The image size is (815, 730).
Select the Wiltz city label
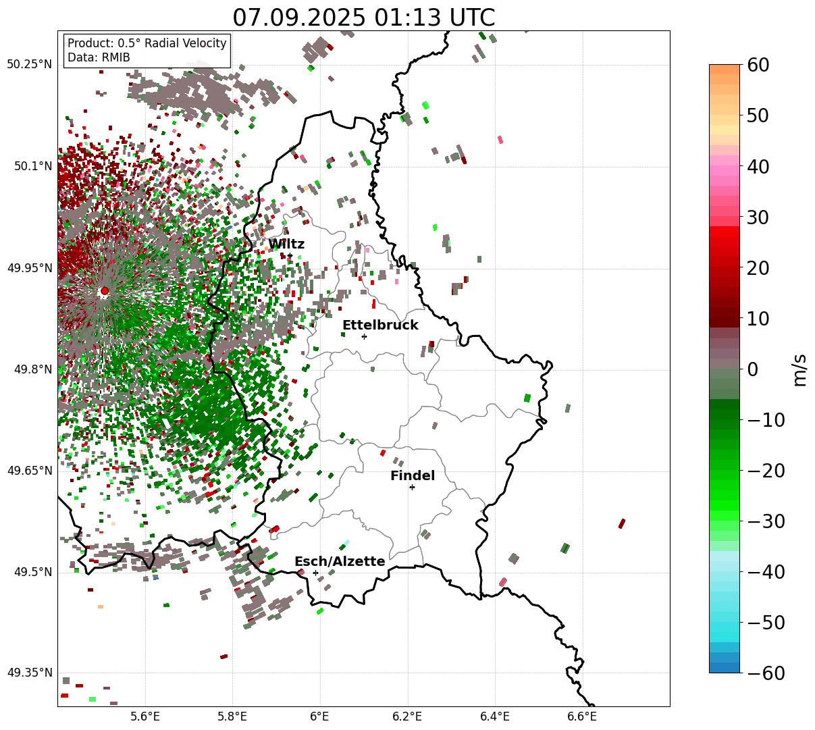(x=286, y=244)
